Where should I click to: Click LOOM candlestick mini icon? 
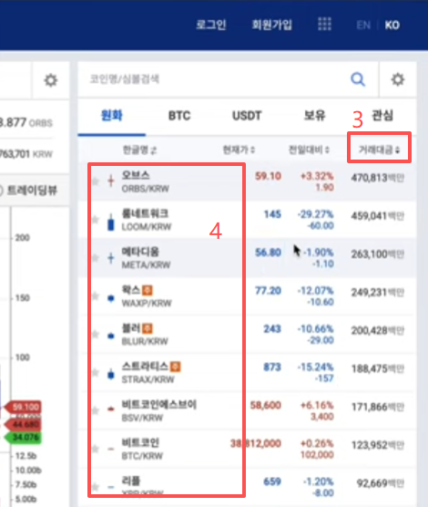coord(111,222)
